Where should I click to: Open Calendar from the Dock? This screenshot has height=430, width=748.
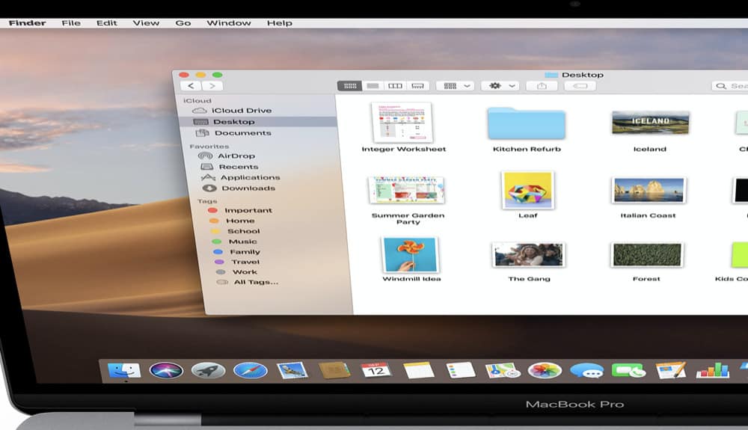376,370
